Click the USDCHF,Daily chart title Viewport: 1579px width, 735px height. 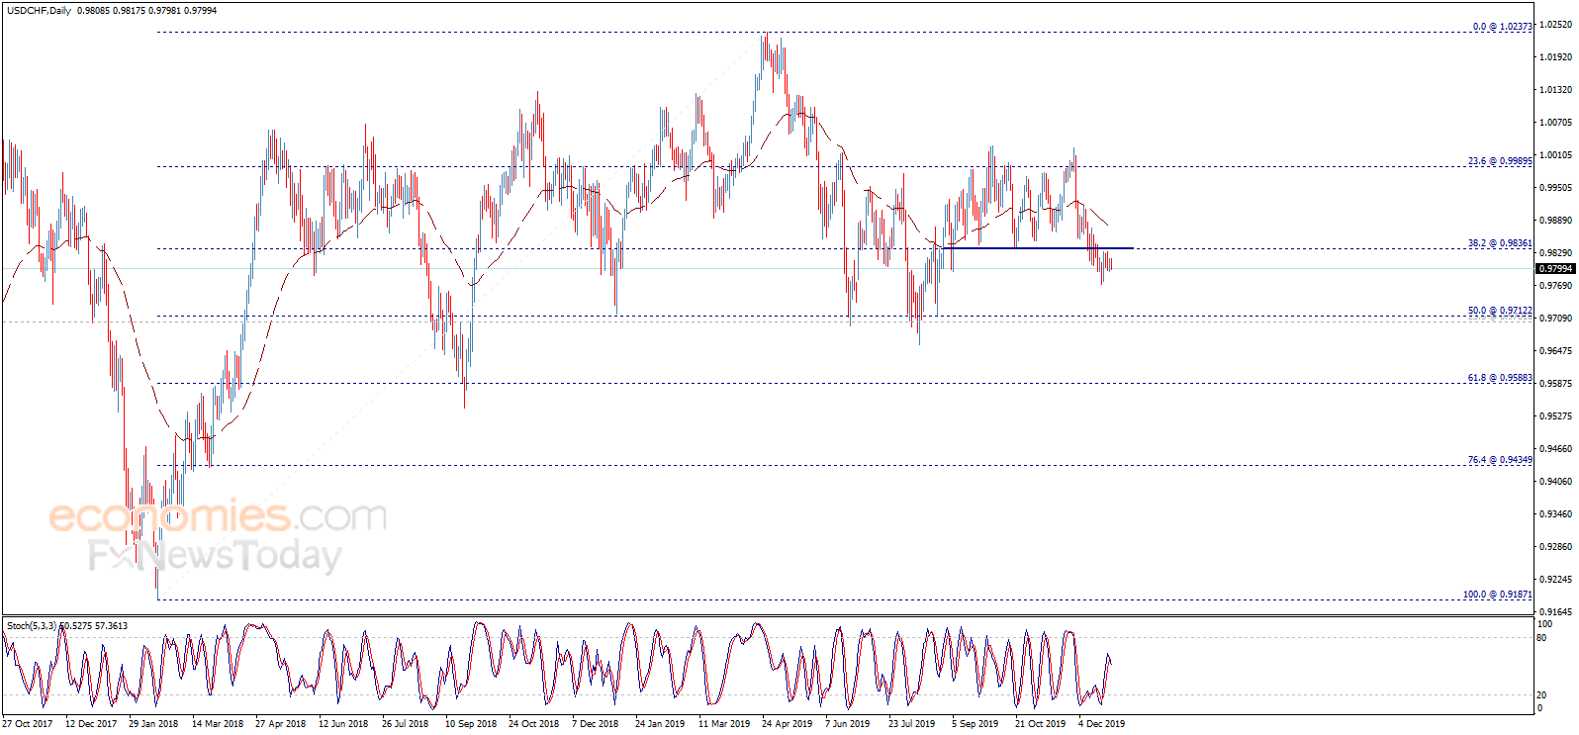tap(40, 11)
